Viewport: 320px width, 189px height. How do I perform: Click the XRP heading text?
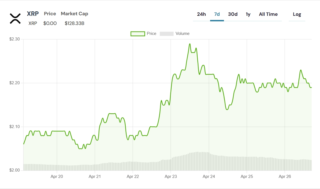[x=33, y=14]
